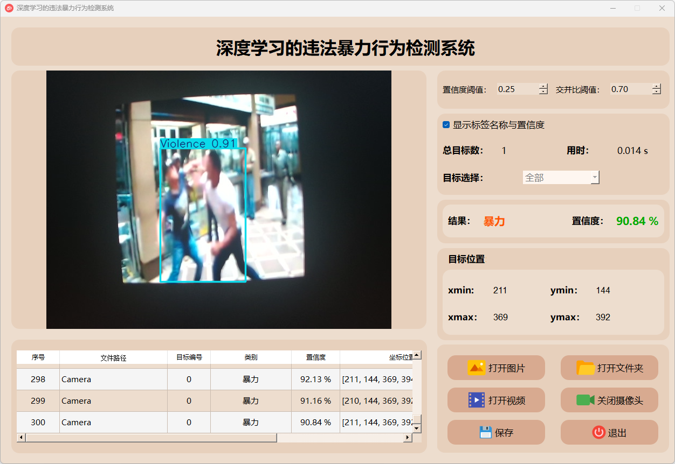The image size is (675, 464).
Task: Click the film icon for Open Video
Action: 476,400
